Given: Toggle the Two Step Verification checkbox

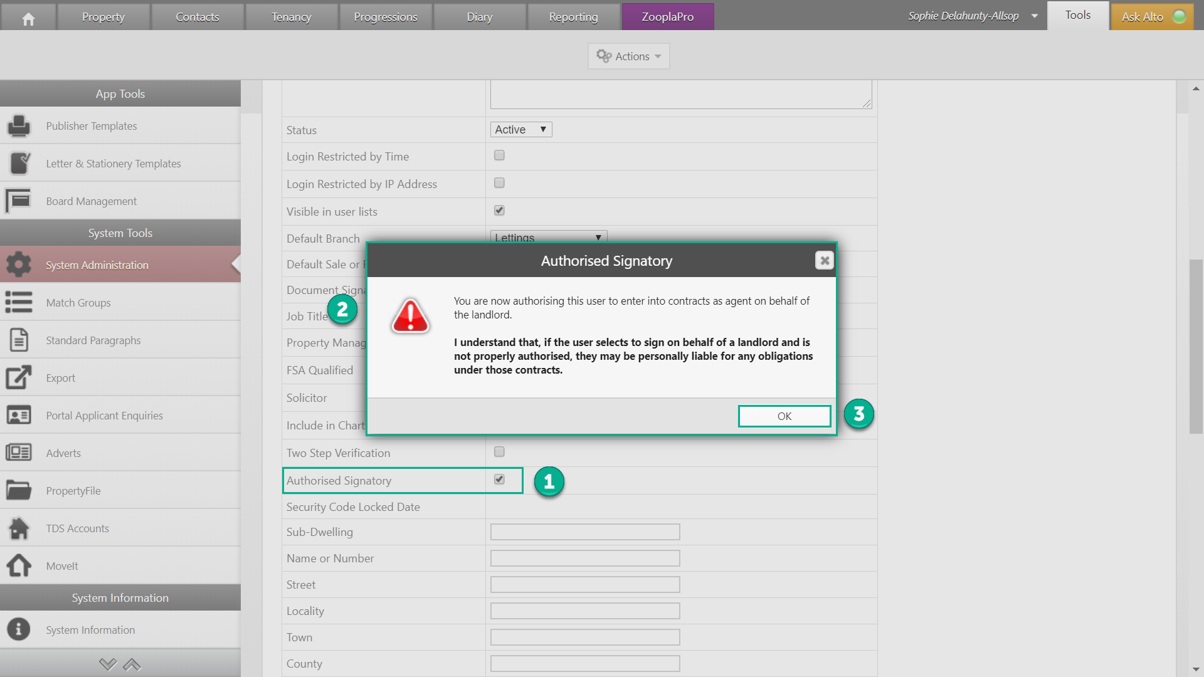Looking at the screenshot, I should click(x=499, y=452).
